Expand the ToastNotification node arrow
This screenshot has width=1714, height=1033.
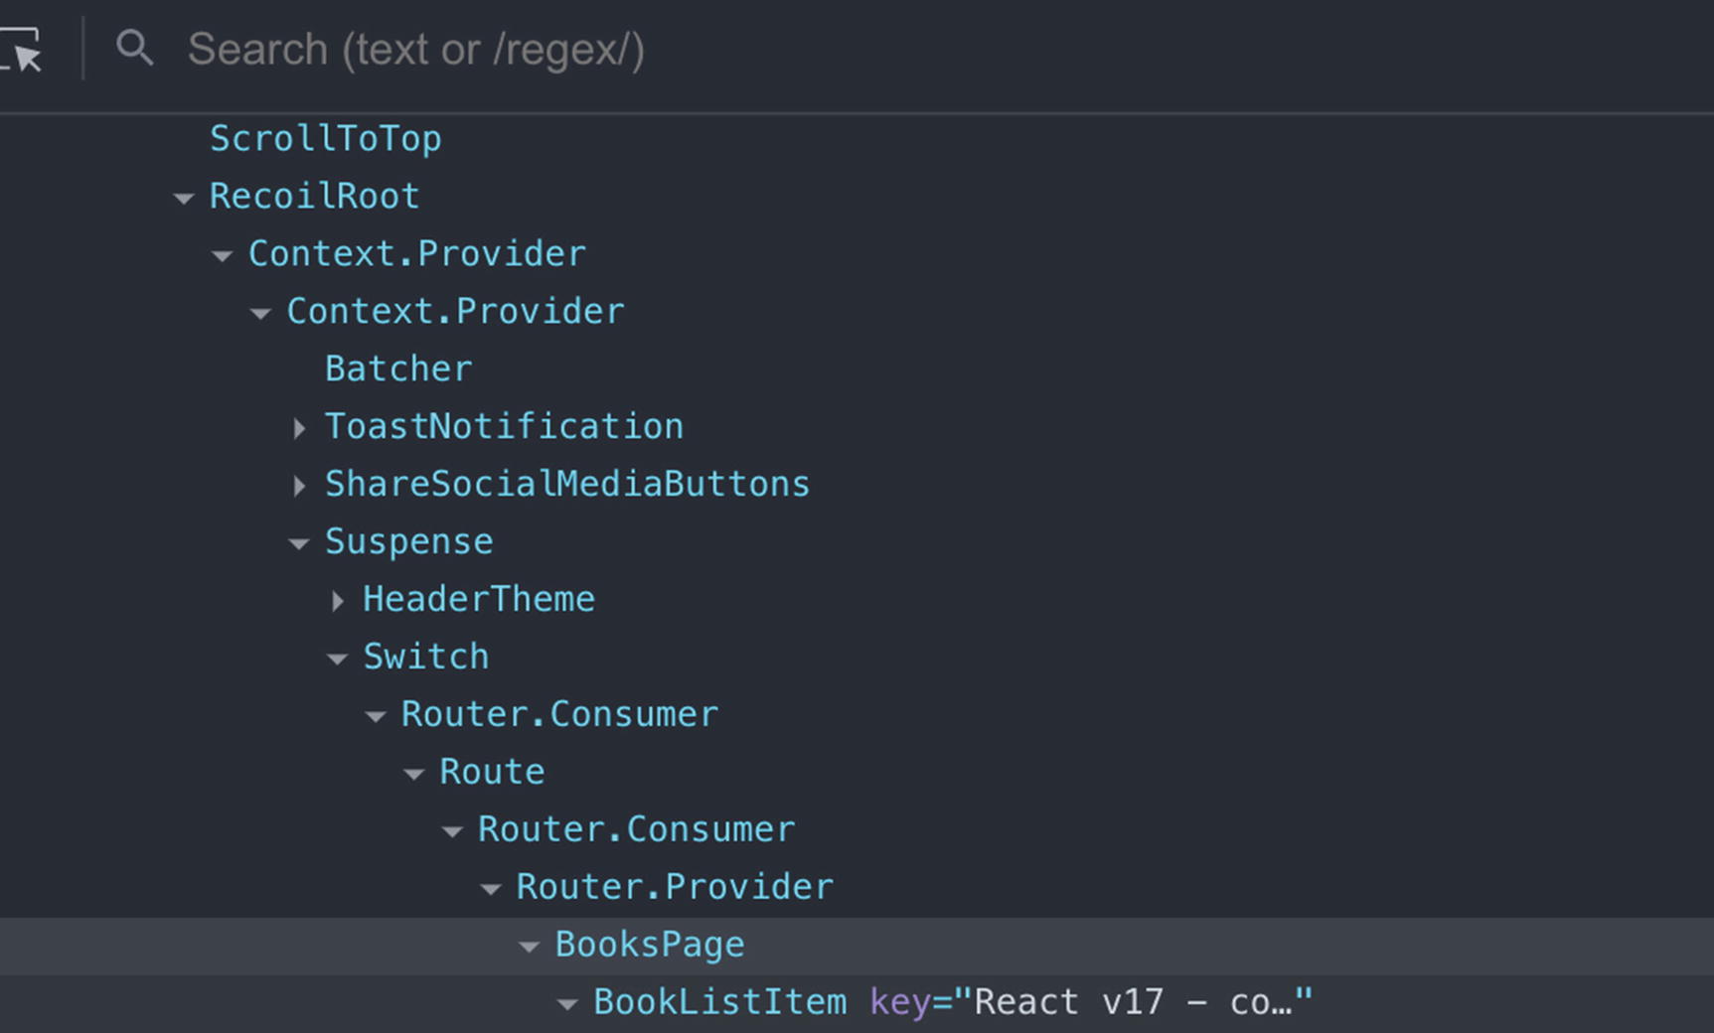pos(299,428)
